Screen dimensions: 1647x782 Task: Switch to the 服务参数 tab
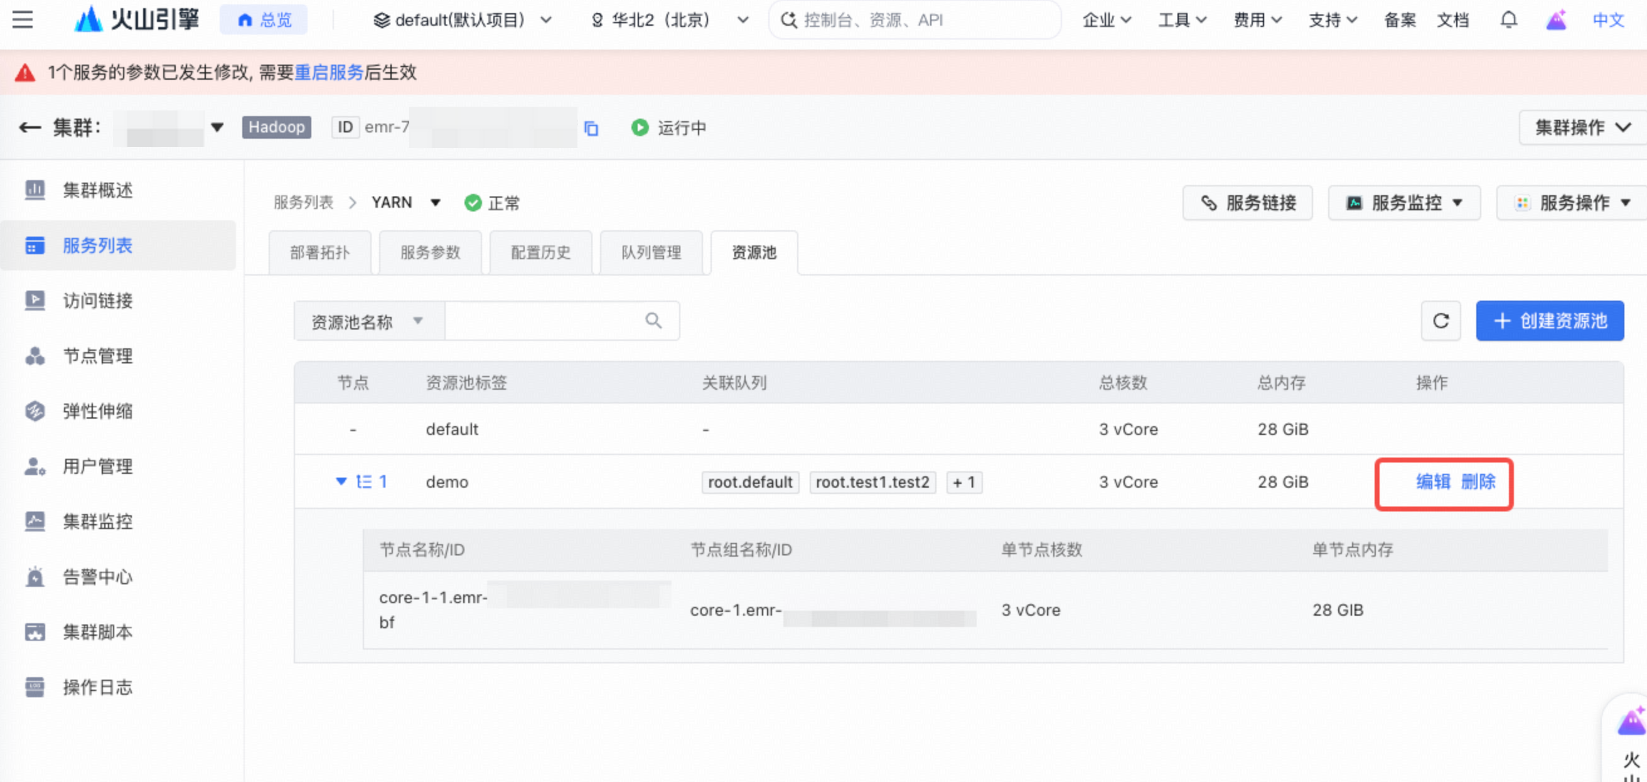[x=431, y=252]
